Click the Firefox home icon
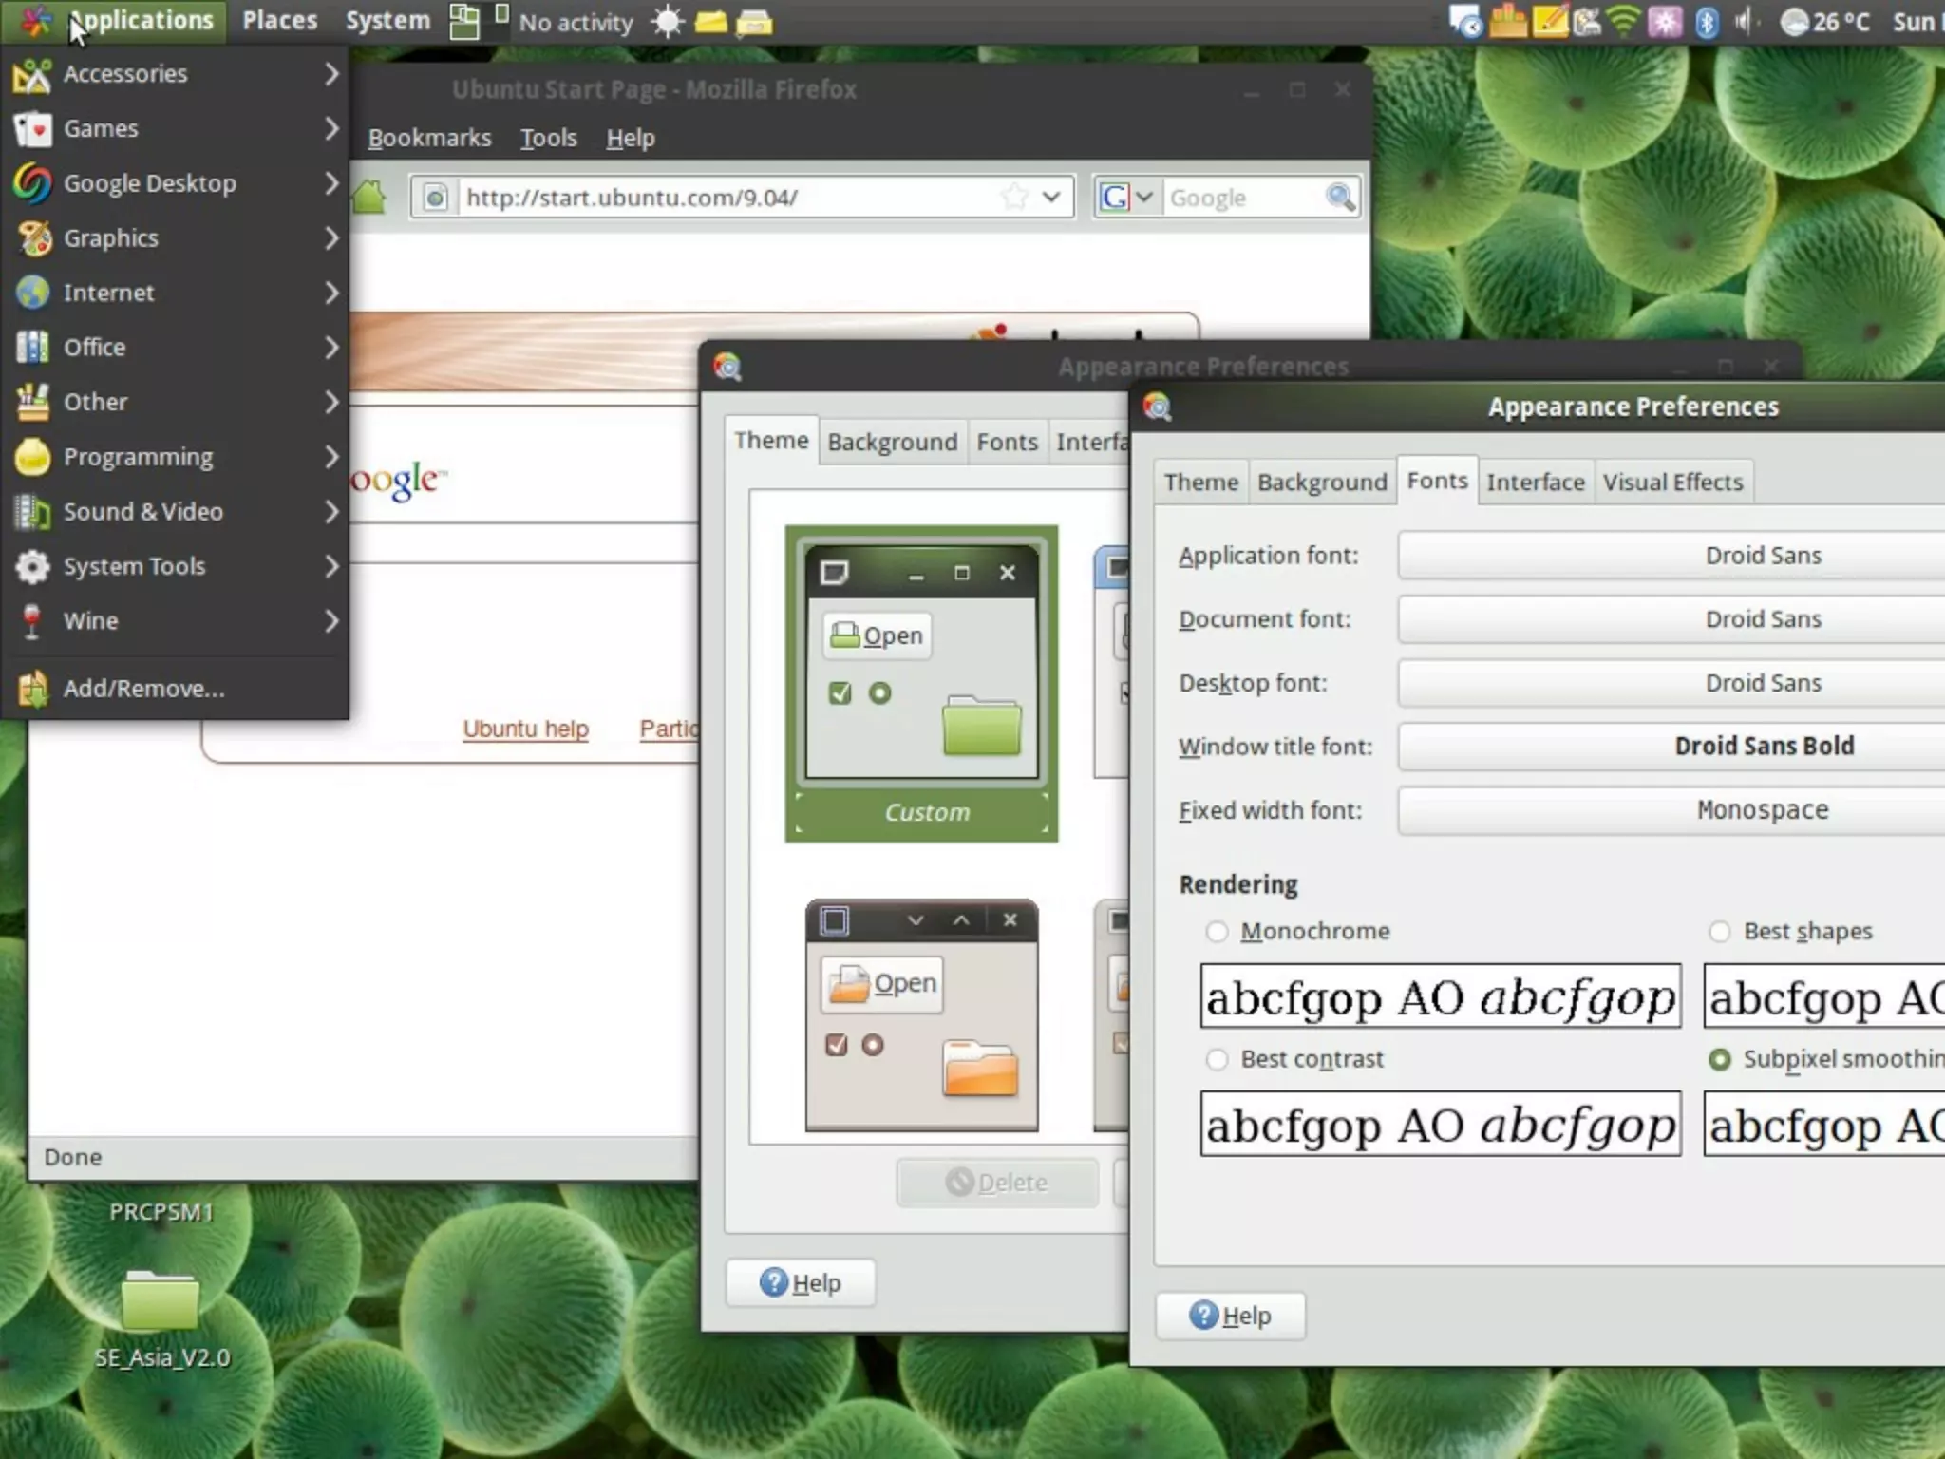 pos(369,198)
